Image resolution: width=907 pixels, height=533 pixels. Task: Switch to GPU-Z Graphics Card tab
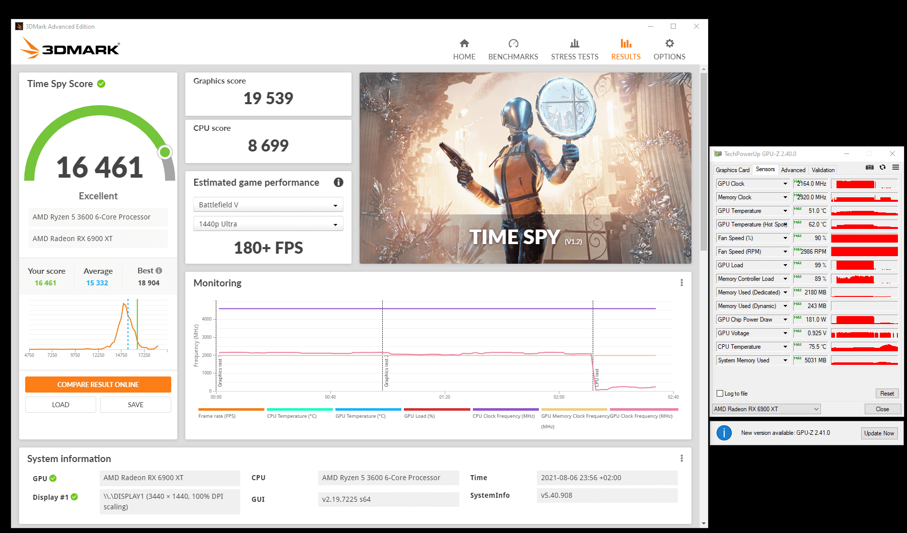(x=733, y=170)
